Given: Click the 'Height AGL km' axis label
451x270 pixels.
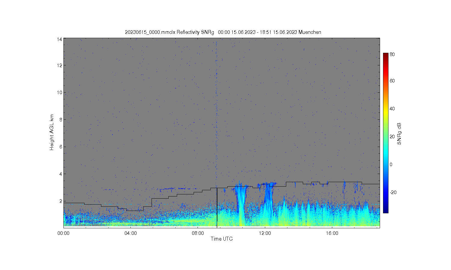Looking at the screenshot, I should click(x=52, y=132).
